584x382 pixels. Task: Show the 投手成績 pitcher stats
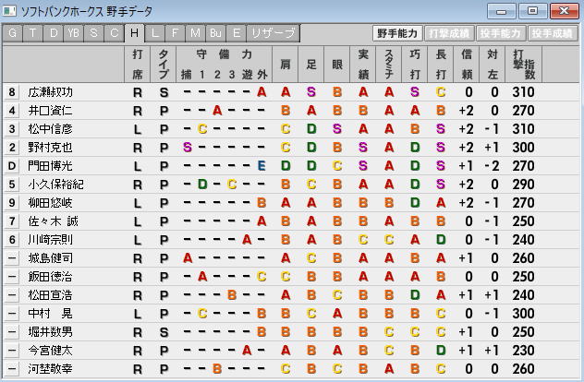pyautogui.click(x=554, y=33)
